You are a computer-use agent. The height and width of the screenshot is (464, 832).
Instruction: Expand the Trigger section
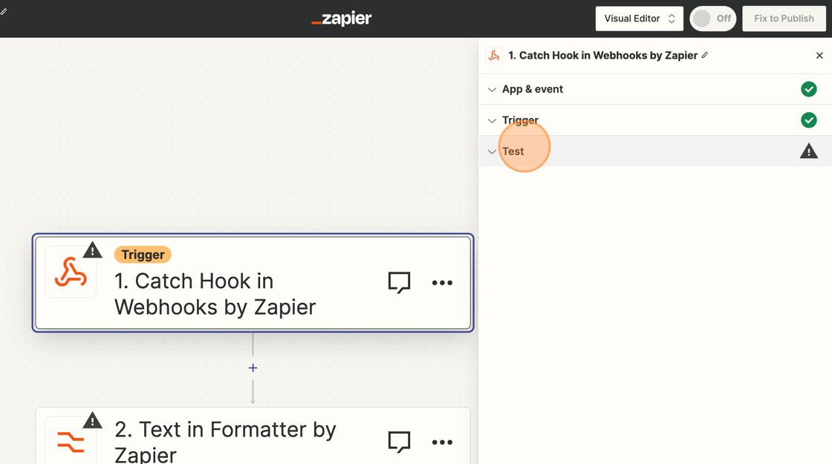(655, 120)
